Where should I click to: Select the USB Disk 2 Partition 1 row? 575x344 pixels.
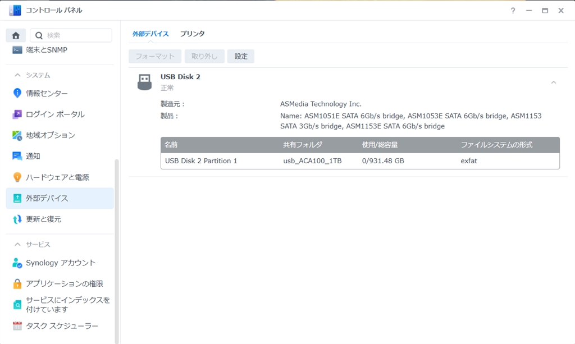tap(202, 161)
